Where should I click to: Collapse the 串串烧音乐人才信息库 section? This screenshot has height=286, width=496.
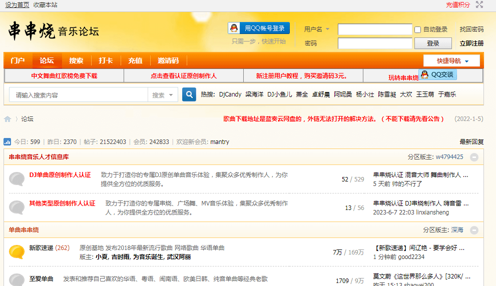[474, 157]
